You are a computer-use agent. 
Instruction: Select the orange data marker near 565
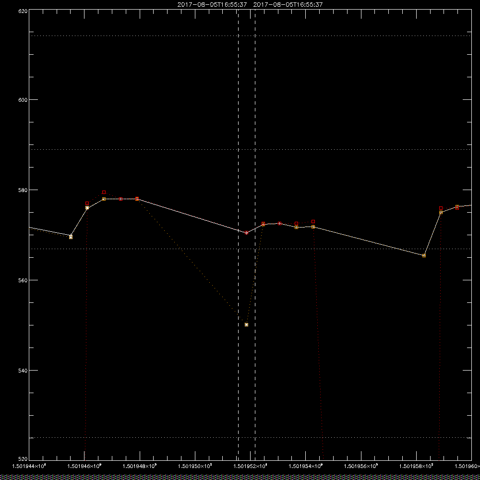[424, 256]
